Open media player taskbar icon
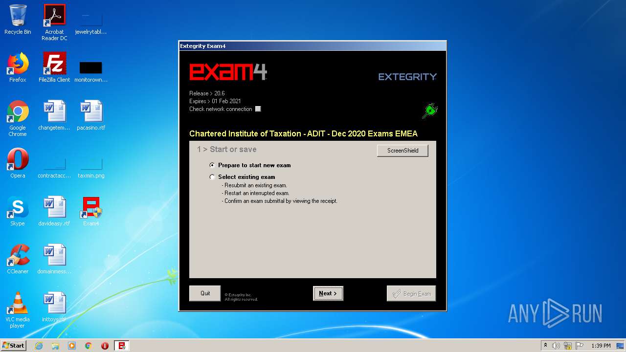 click(72, 346)
